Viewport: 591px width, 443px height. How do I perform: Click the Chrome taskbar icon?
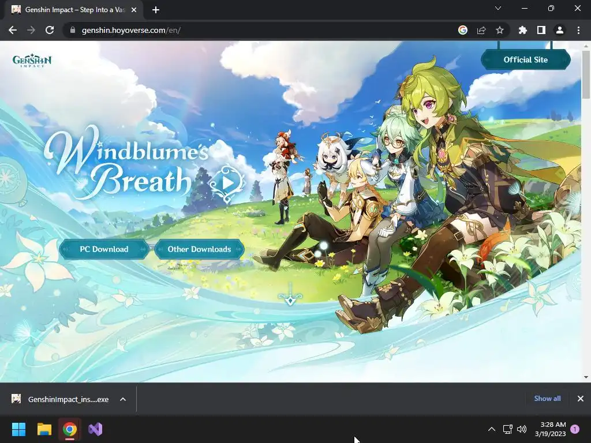pyautogui.click(x=70, y=429)
